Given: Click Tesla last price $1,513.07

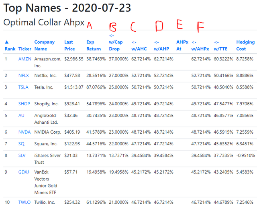Looking at the screenshot, I should click(x=74, y=87).
